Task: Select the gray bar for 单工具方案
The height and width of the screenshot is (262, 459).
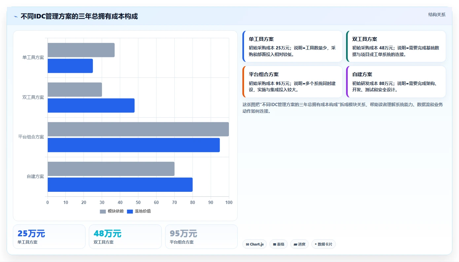Action: tap(81, 50)
